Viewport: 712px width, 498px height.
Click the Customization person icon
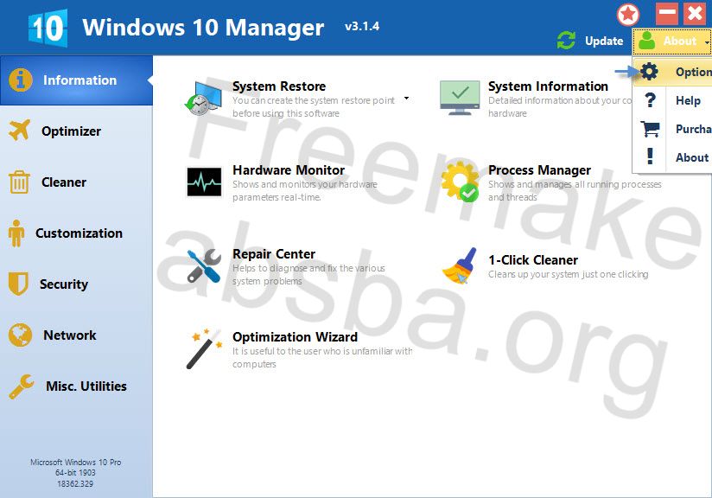pyautogui.click(x=16, y=233)
